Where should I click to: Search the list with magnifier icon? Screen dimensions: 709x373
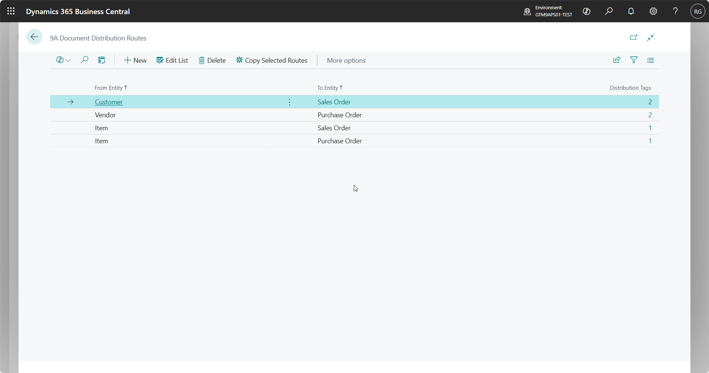pyautogui.click(x=84, y=60)
